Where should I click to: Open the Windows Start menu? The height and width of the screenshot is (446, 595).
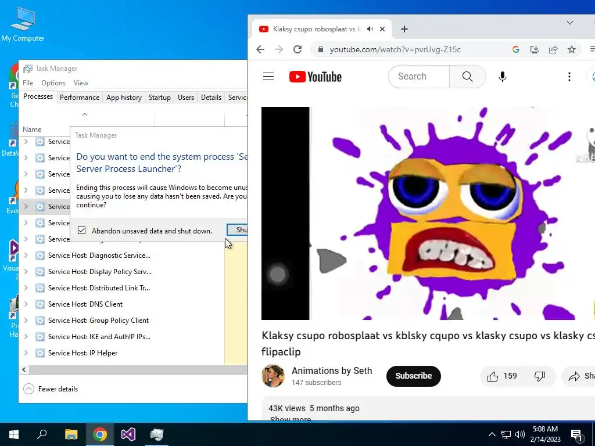(14, 434)
